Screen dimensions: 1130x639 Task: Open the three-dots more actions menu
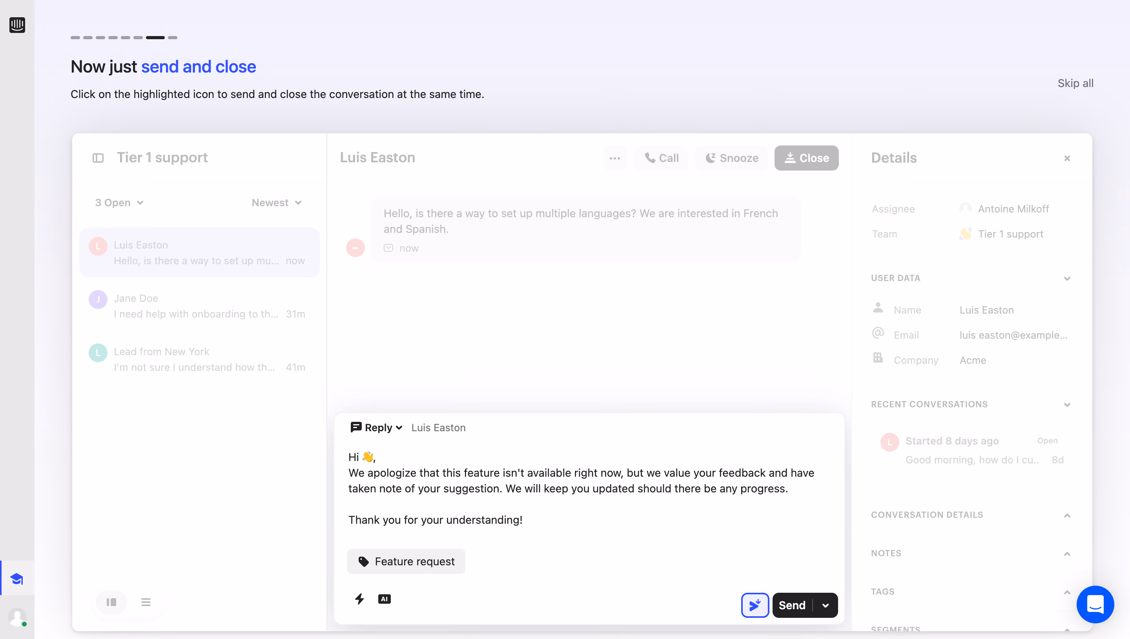pos(615,158)
